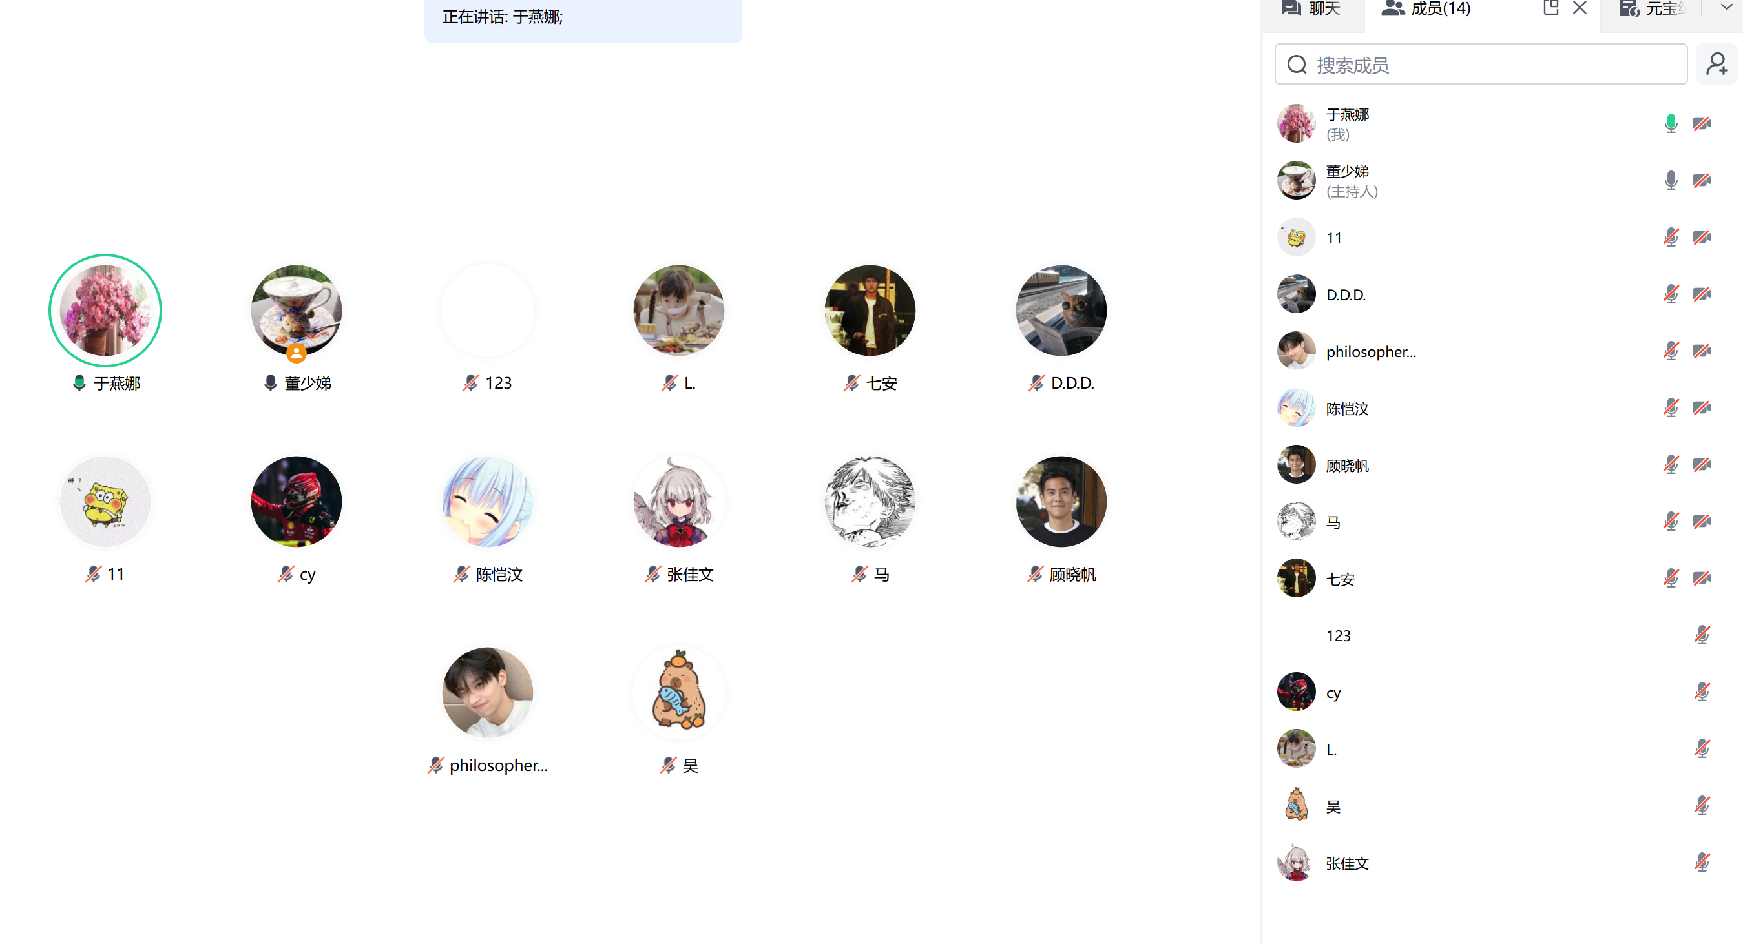The width and height of the screenshot is (1743, 944).
Task: Click 董少娣's microphone icon in member list
Action: [1671, 180]
